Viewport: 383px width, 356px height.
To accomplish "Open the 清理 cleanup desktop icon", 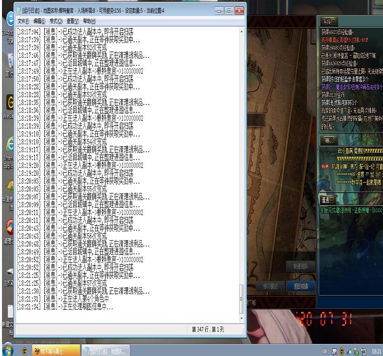I will [x=9, y=232].
